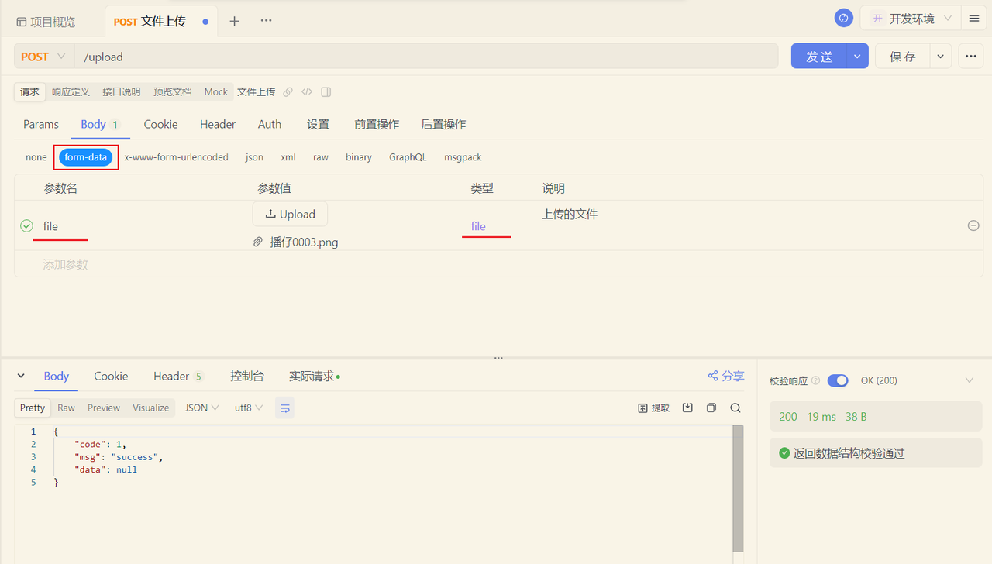992x564 pixels.
Task: Download the response via save icon
Action: coord(687,407)
